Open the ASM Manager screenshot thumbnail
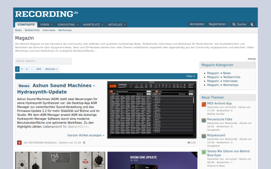271x169 pixels. [x=152, y=110]
